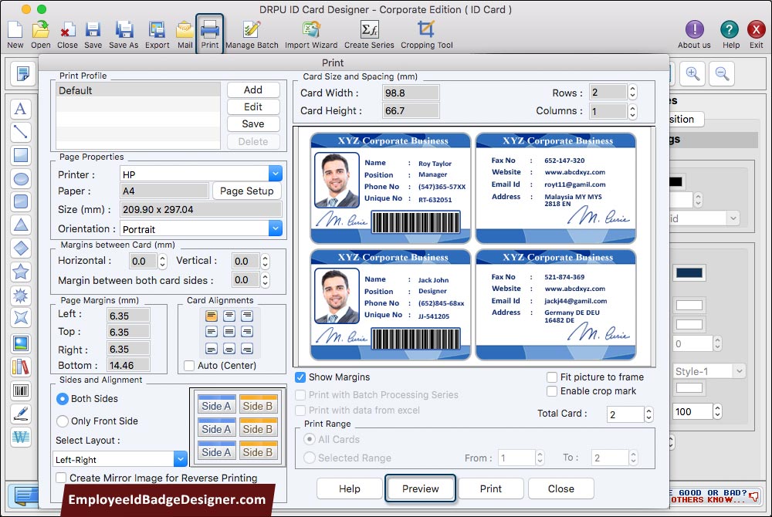Click the red Exit icon
Image resolution: width=772 pixels, height=517 pixels.
point(757,35)
